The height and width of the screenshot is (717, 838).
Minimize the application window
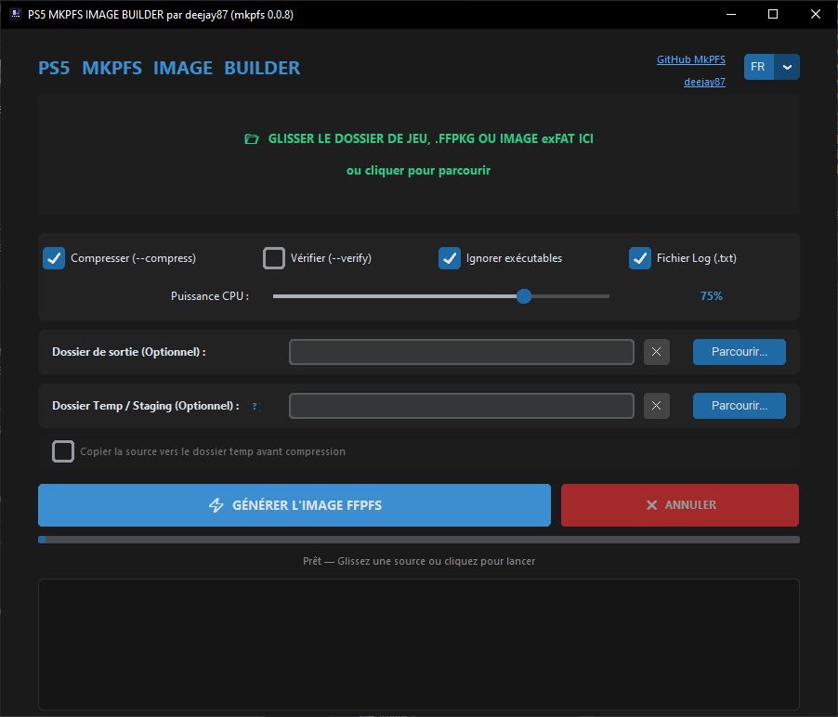(731, 14)
